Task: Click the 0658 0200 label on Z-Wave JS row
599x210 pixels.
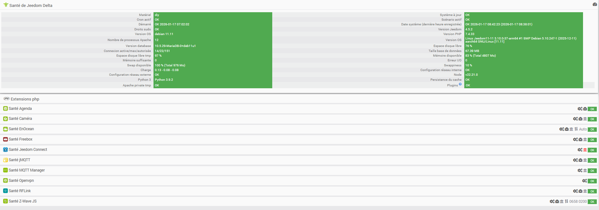Action: coord(578,202)
